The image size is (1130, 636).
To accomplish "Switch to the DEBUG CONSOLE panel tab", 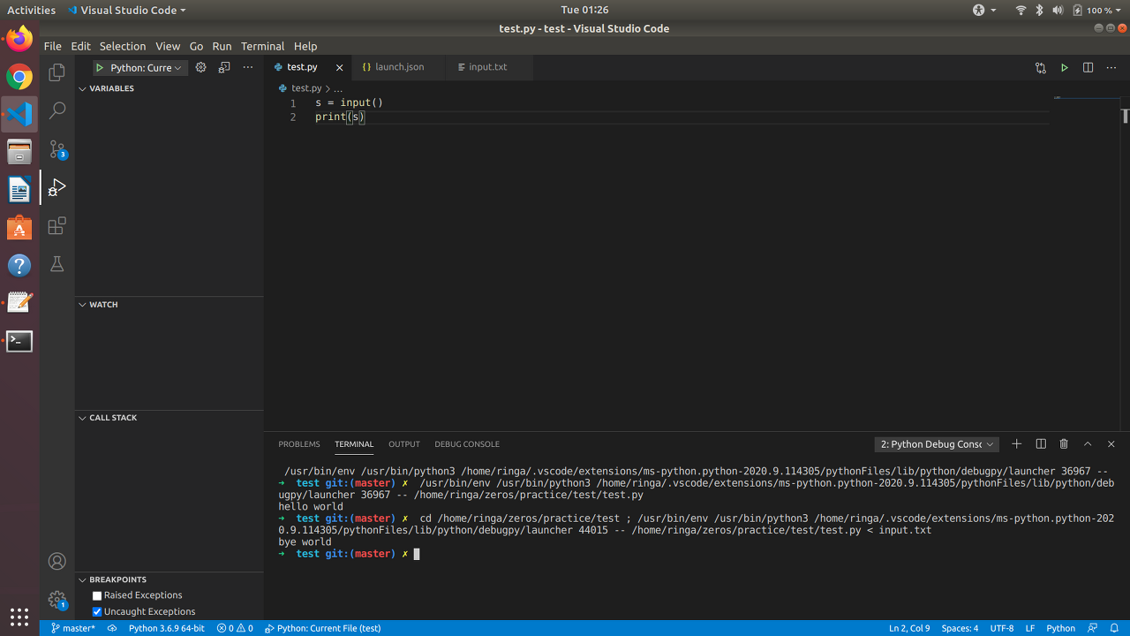I will click(467, 444).
